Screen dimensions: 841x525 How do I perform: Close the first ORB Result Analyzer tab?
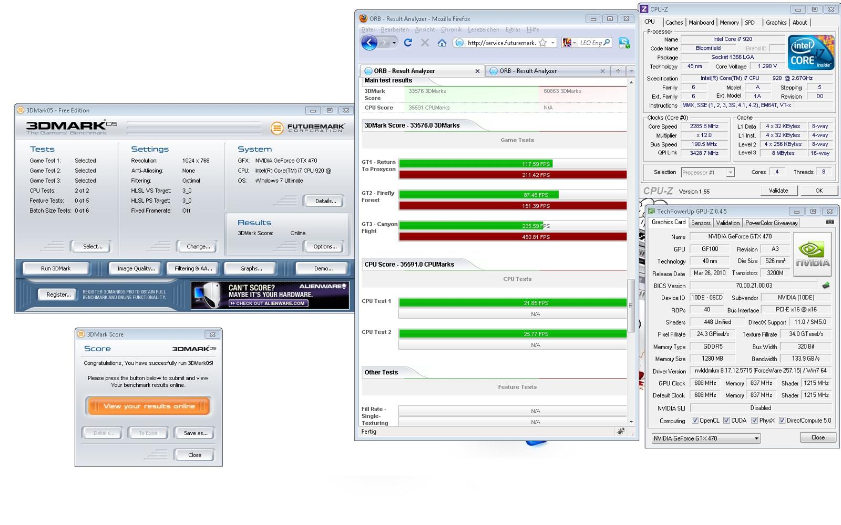click(477, 71)
